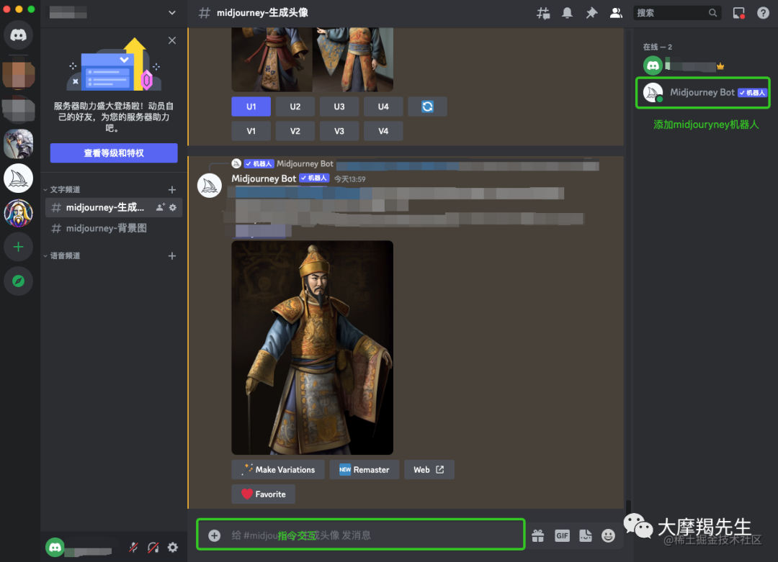Open User Settings gear icon
The image size is (778, 562).
point(173,547)
